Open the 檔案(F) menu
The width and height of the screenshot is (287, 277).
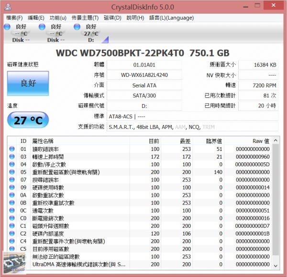click(14, 18)
